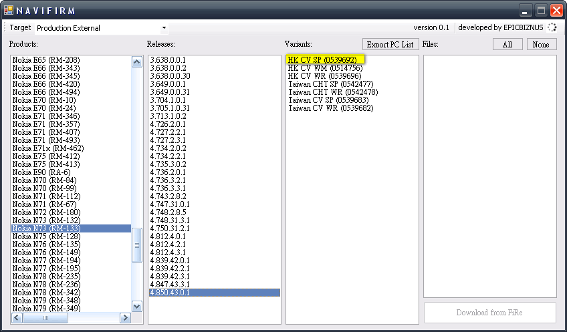Select release 4.748.2.8.5
The image size is (567, 332).
tap(168, 212)
